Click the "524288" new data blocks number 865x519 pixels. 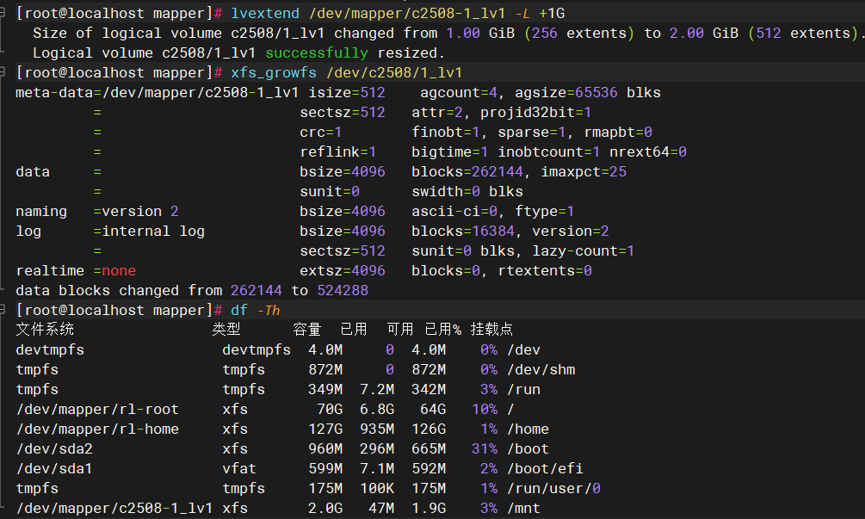pyautogui.click(x=342, y=291)
